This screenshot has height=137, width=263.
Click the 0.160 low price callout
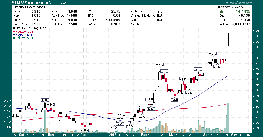(x=84, y=130)
